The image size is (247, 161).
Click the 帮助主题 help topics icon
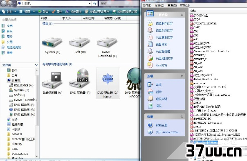[x=150, y=125]
